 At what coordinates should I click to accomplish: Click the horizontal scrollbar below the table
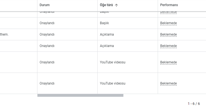point(80,95)
